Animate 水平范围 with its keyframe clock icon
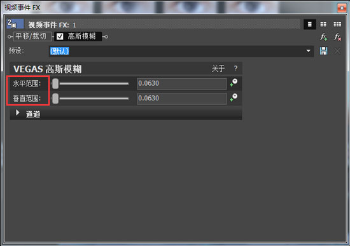The width and height of the screenshot is (350, 246). pos(234,83)
